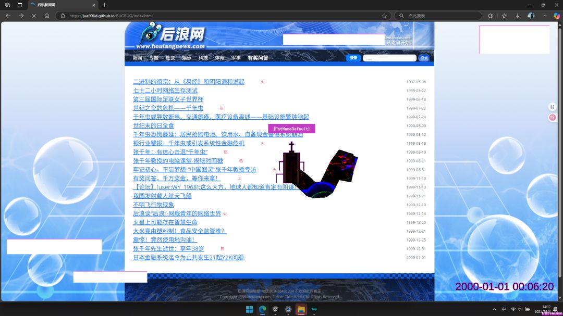Image resolution: width=563 pixels, height=316 pixels.
Task: Click the site search input field
Action: pos(389,58)
